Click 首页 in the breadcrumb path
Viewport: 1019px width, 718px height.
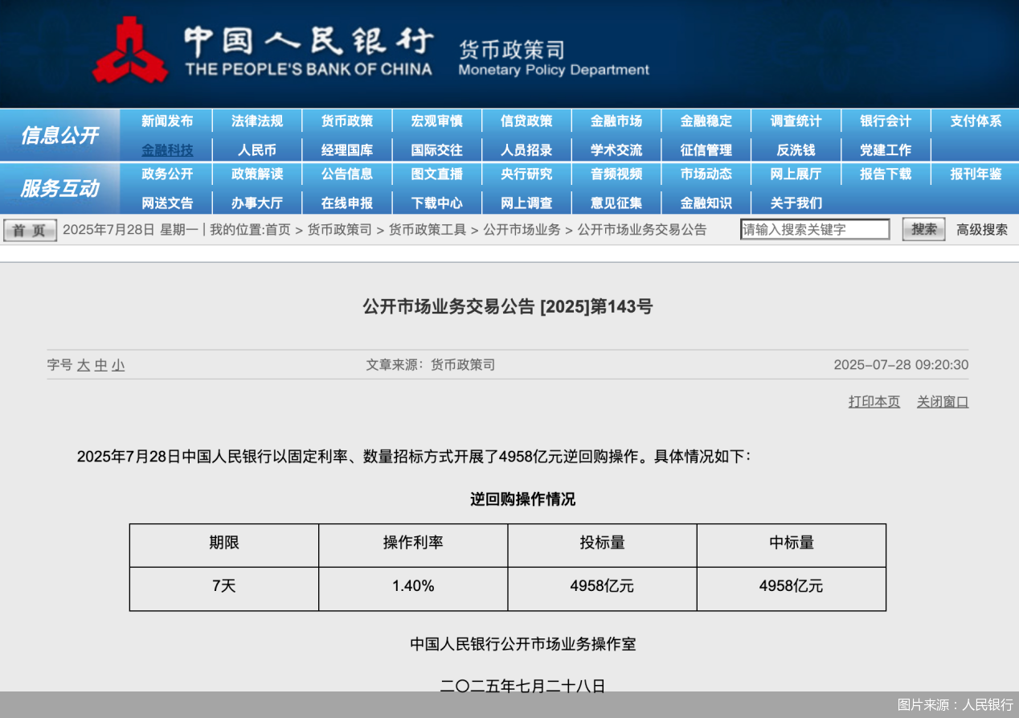pos(278,230)
